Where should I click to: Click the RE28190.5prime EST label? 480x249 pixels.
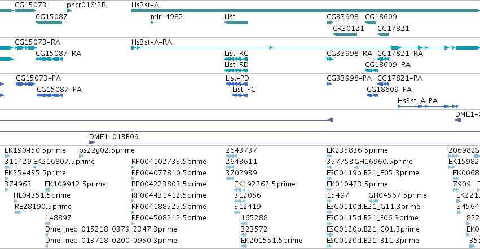coord(43,207)
